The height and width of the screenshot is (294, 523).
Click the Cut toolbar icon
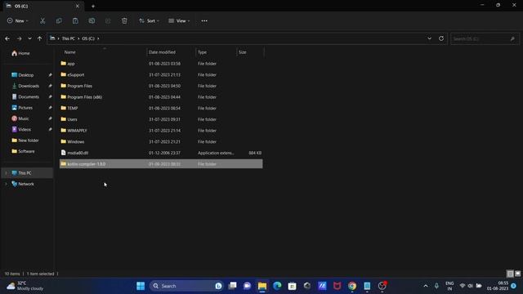pos(42,20)
